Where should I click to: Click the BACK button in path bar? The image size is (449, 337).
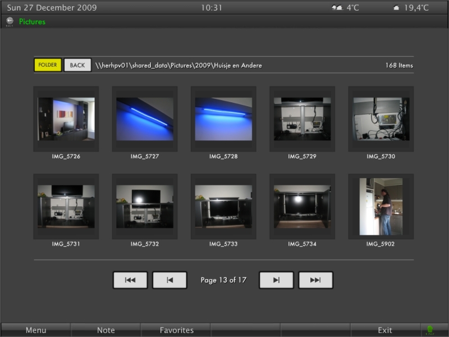(77, 65)
